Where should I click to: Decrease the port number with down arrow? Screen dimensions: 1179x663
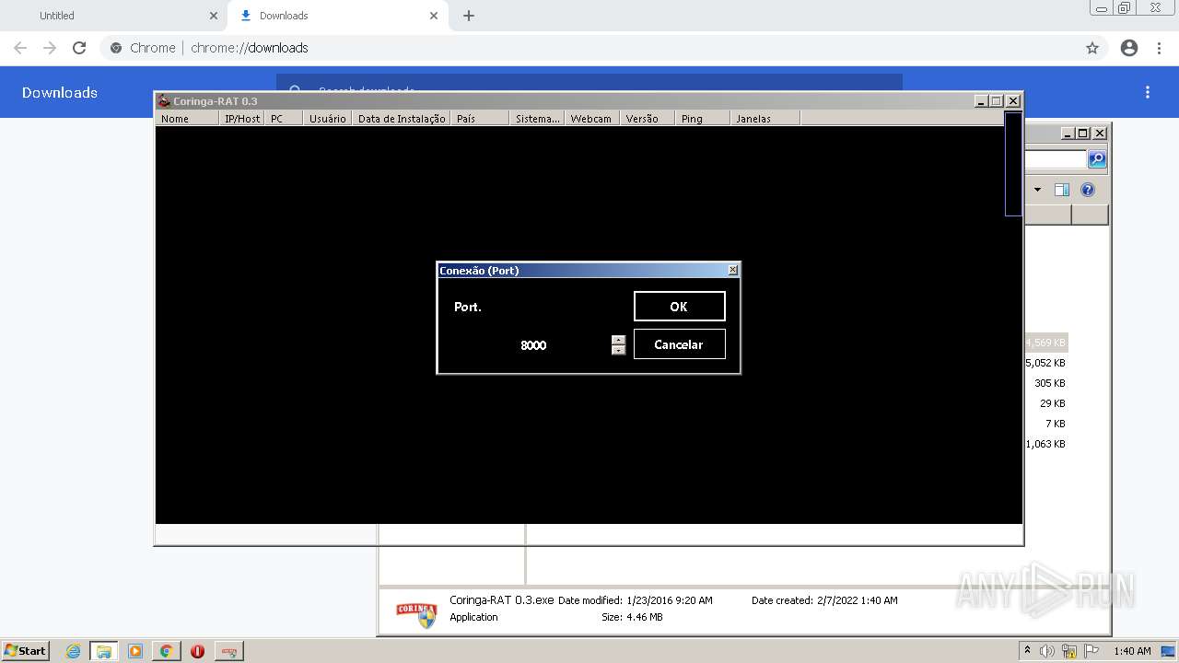pyautogui.click(x=618, y=350)
